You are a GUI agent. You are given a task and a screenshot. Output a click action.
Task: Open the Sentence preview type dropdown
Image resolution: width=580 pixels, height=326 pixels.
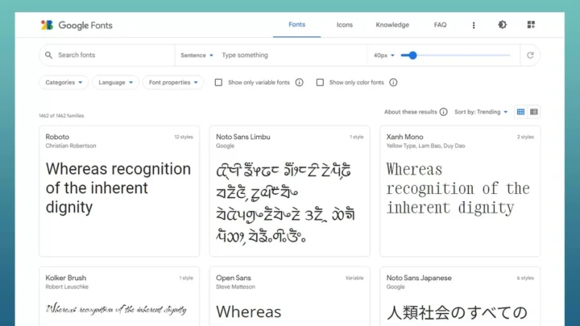197,55
